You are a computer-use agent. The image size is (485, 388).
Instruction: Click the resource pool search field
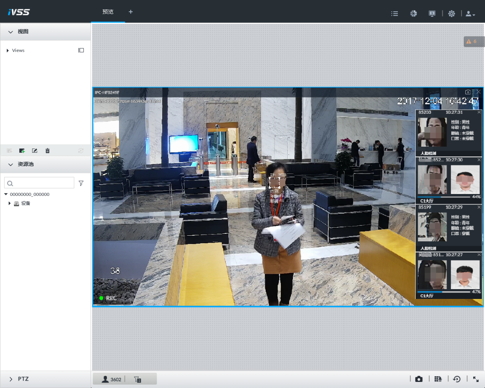pyautogui.click(x=42, y=183)
